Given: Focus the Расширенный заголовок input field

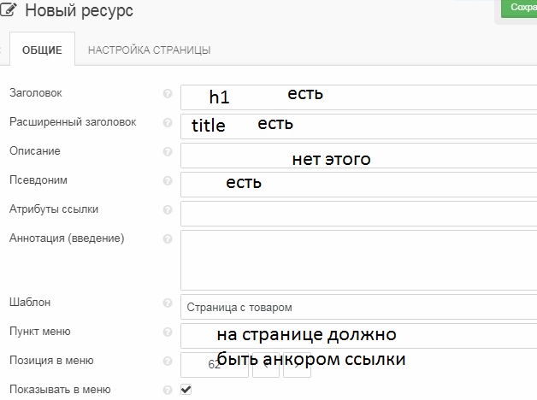Looking at the screenshot, I should pyautogui.click(x=358, y=126).
